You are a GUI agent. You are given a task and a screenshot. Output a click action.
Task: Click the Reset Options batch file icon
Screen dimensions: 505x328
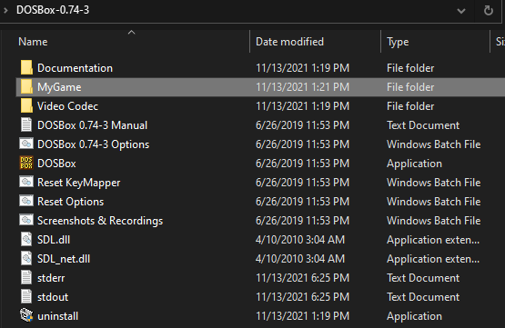26,201
